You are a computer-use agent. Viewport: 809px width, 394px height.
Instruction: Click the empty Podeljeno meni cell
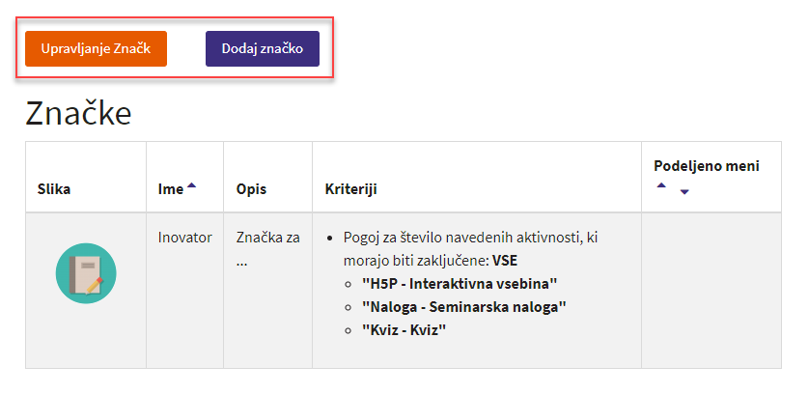[x=711, y=291]
